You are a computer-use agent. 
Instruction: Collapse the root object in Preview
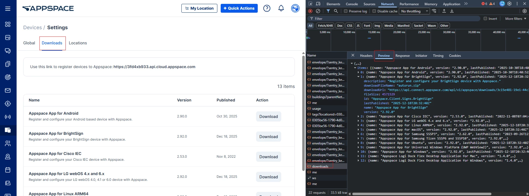click(x=352, y=63)
